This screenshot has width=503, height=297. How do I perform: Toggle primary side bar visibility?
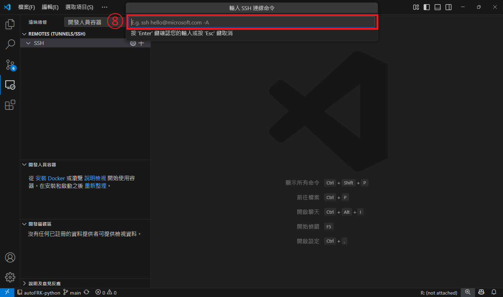(427, 7)
